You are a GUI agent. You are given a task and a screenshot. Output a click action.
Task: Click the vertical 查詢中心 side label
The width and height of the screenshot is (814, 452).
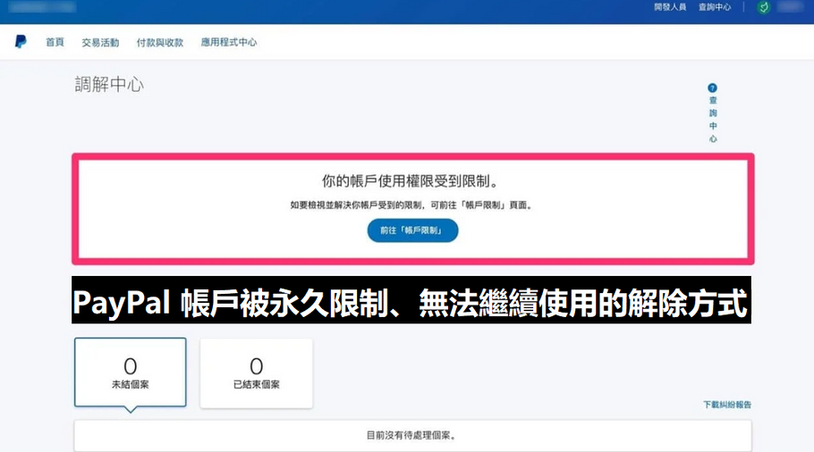pos(712,120)
